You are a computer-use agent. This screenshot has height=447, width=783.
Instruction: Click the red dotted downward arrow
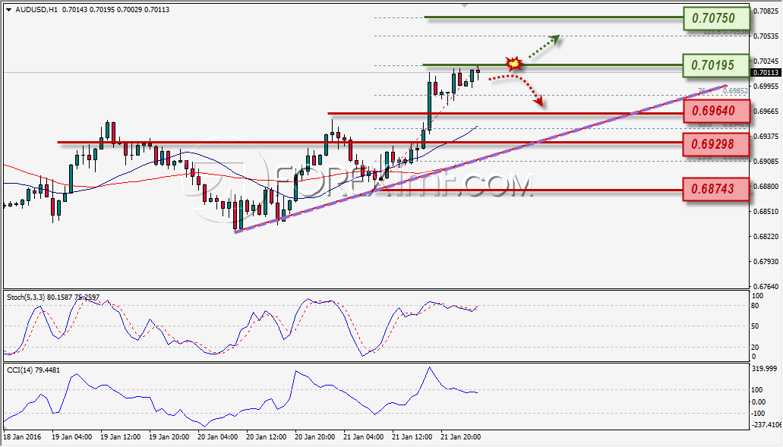(x=516, y=90)
